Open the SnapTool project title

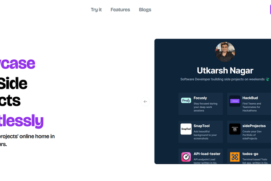coord(201,126)
